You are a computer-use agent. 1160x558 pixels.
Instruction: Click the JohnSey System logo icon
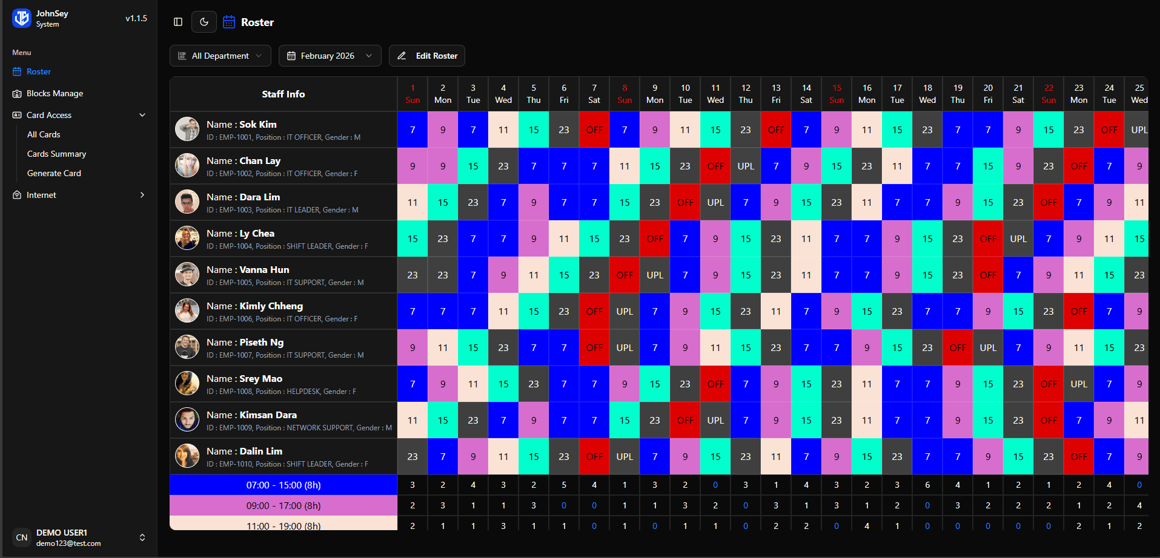click(21, 18)
